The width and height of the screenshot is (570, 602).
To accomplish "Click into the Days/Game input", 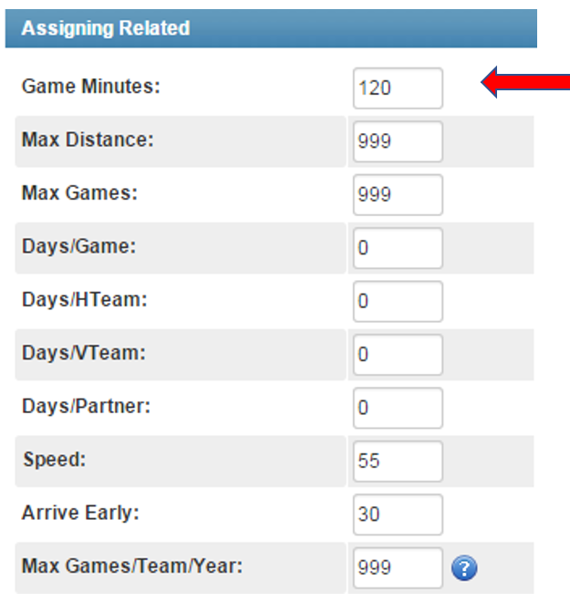I will click(x=398, y=248).
